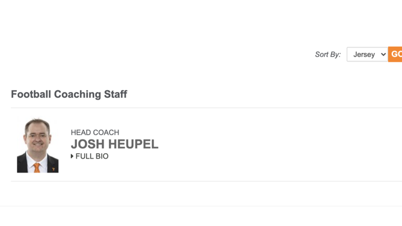Click the divider line under Coaching Staff heading
The width and height of the screenshot is (402, 226).
click(x=206, y=108)
